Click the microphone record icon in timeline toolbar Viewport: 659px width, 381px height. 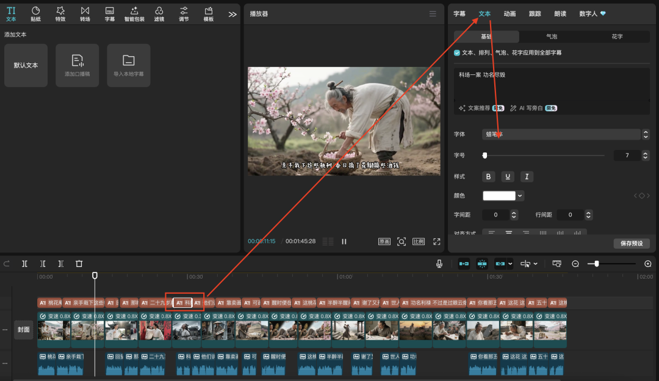pos(439,263)
